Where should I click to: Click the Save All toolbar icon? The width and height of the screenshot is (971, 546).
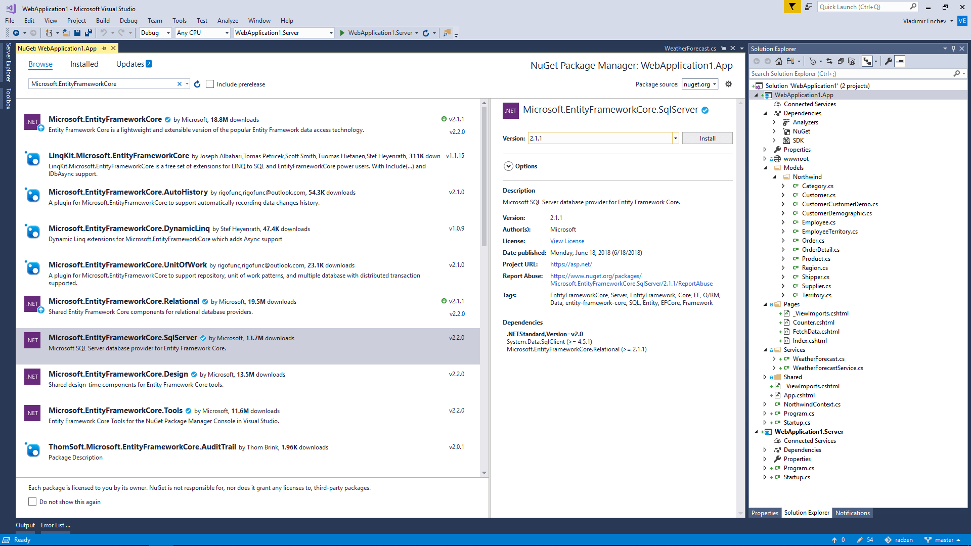[89, 33]
